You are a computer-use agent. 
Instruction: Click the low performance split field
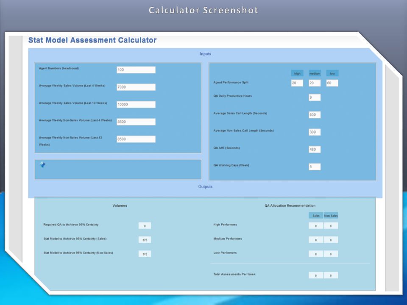tap(332, 83)
